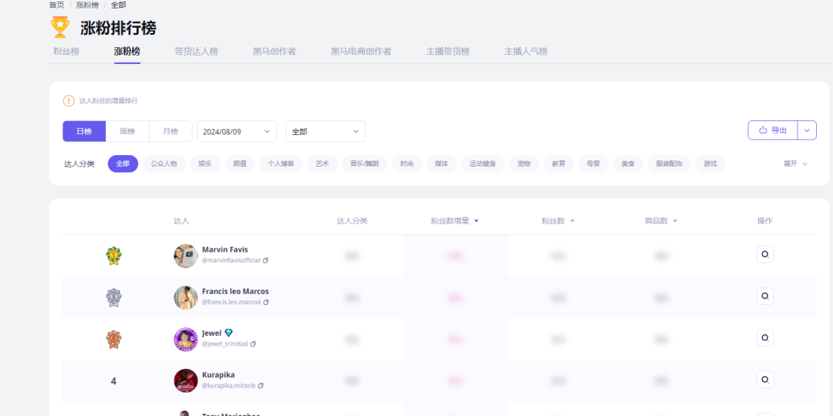Open search details for Jewel row

(765, 337)
